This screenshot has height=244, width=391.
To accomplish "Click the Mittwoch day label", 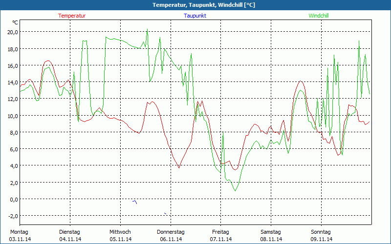I will click(x=120, y=232).
